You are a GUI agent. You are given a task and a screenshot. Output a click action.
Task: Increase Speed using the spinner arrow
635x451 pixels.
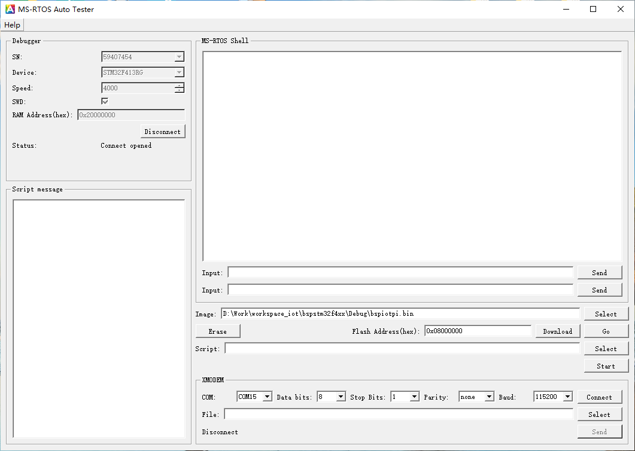coord(179,86)
